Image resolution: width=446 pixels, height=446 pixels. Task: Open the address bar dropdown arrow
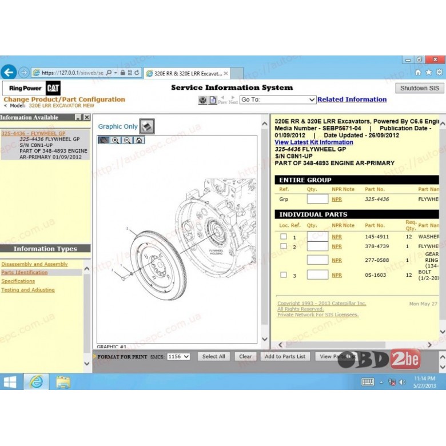(x=116, y=73)
